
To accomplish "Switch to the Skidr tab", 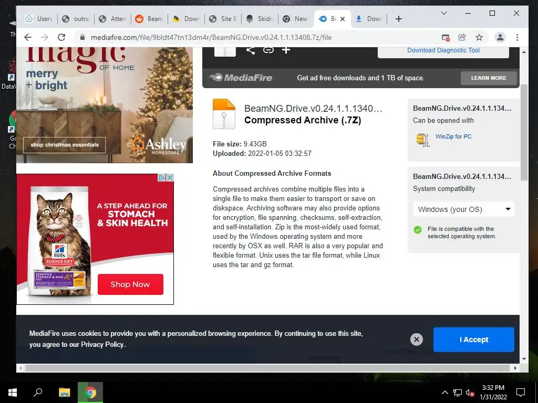I will point(260,19).
